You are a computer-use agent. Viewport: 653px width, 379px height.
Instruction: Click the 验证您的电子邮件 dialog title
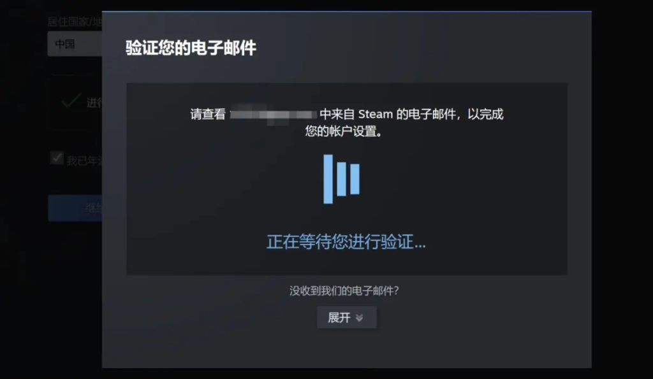191,48
